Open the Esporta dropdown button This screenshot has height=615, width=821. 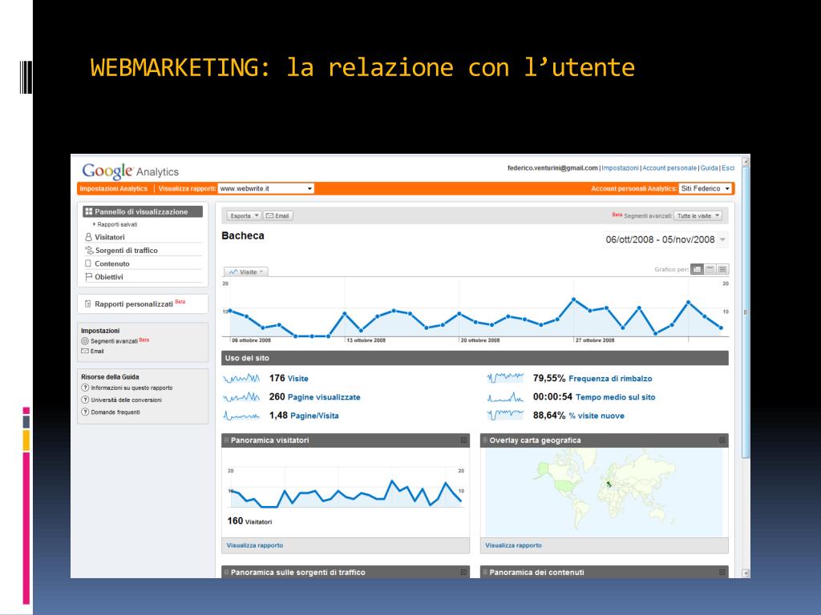click(244, 215)
